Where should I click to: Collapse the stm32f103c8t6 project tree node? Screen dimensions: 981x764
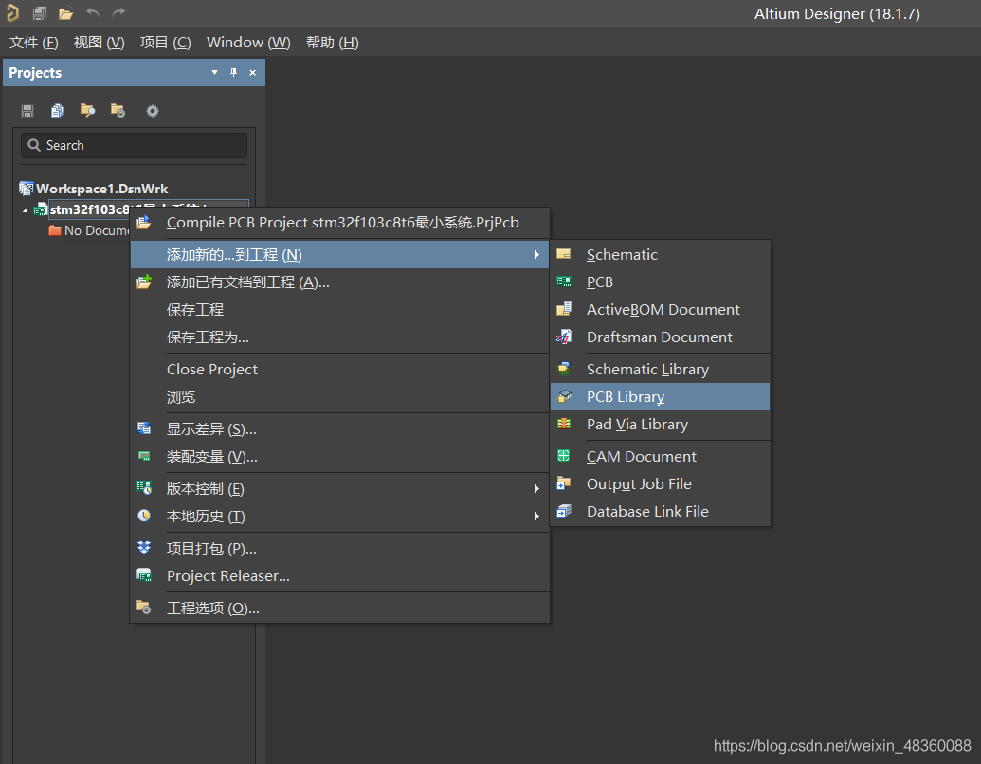(25, 210)
